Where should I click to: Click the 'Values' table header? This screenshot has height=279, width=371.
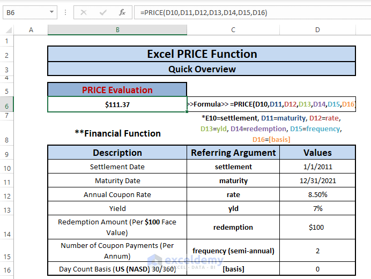317,153
